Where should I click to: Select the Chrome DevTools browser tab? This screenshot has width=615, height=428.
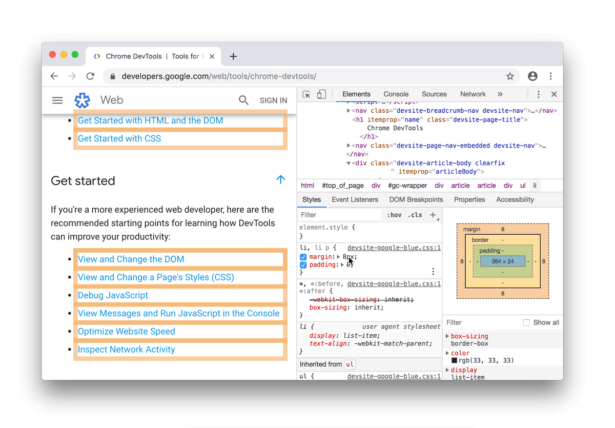[154, 56]
